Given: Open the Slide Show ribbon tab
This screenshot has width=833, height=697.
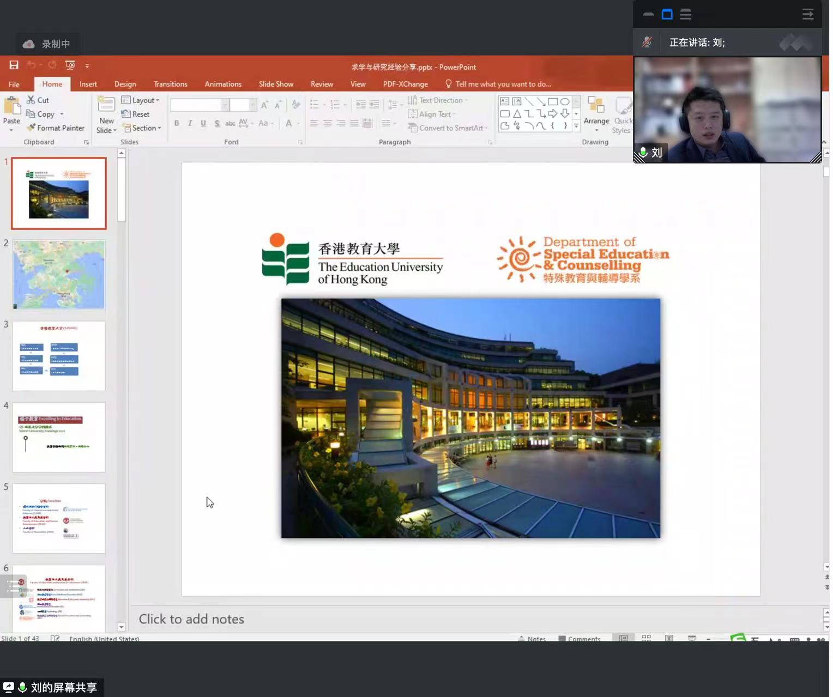Looking at the screenshot, I should point(276,84).
